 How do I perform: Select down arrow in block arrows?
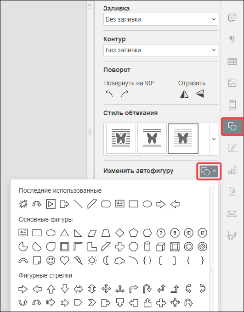click(64, 289)
